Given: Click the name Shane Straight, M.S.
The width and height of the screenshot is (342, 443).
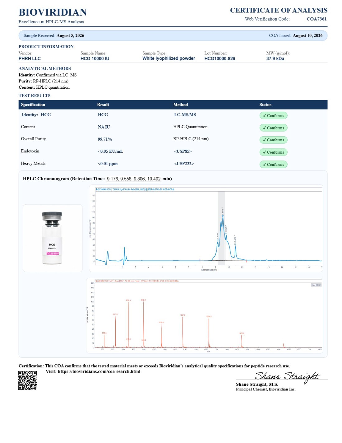Looking at the screenshot, I should (x=257, y=385).
